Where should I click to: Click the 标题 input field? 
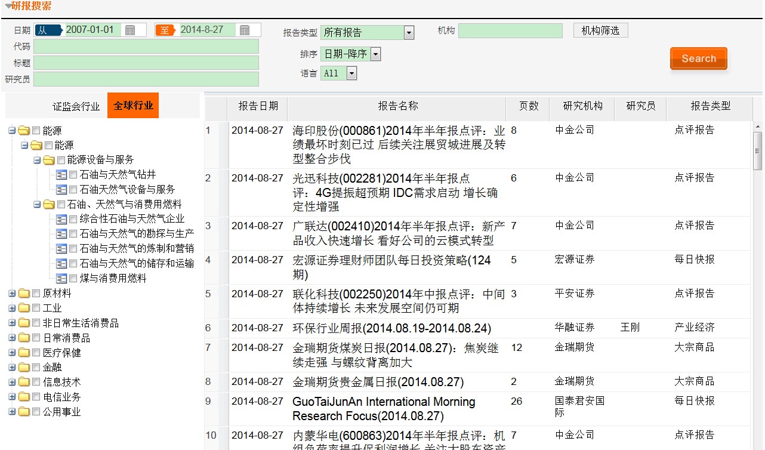(146, 63)
